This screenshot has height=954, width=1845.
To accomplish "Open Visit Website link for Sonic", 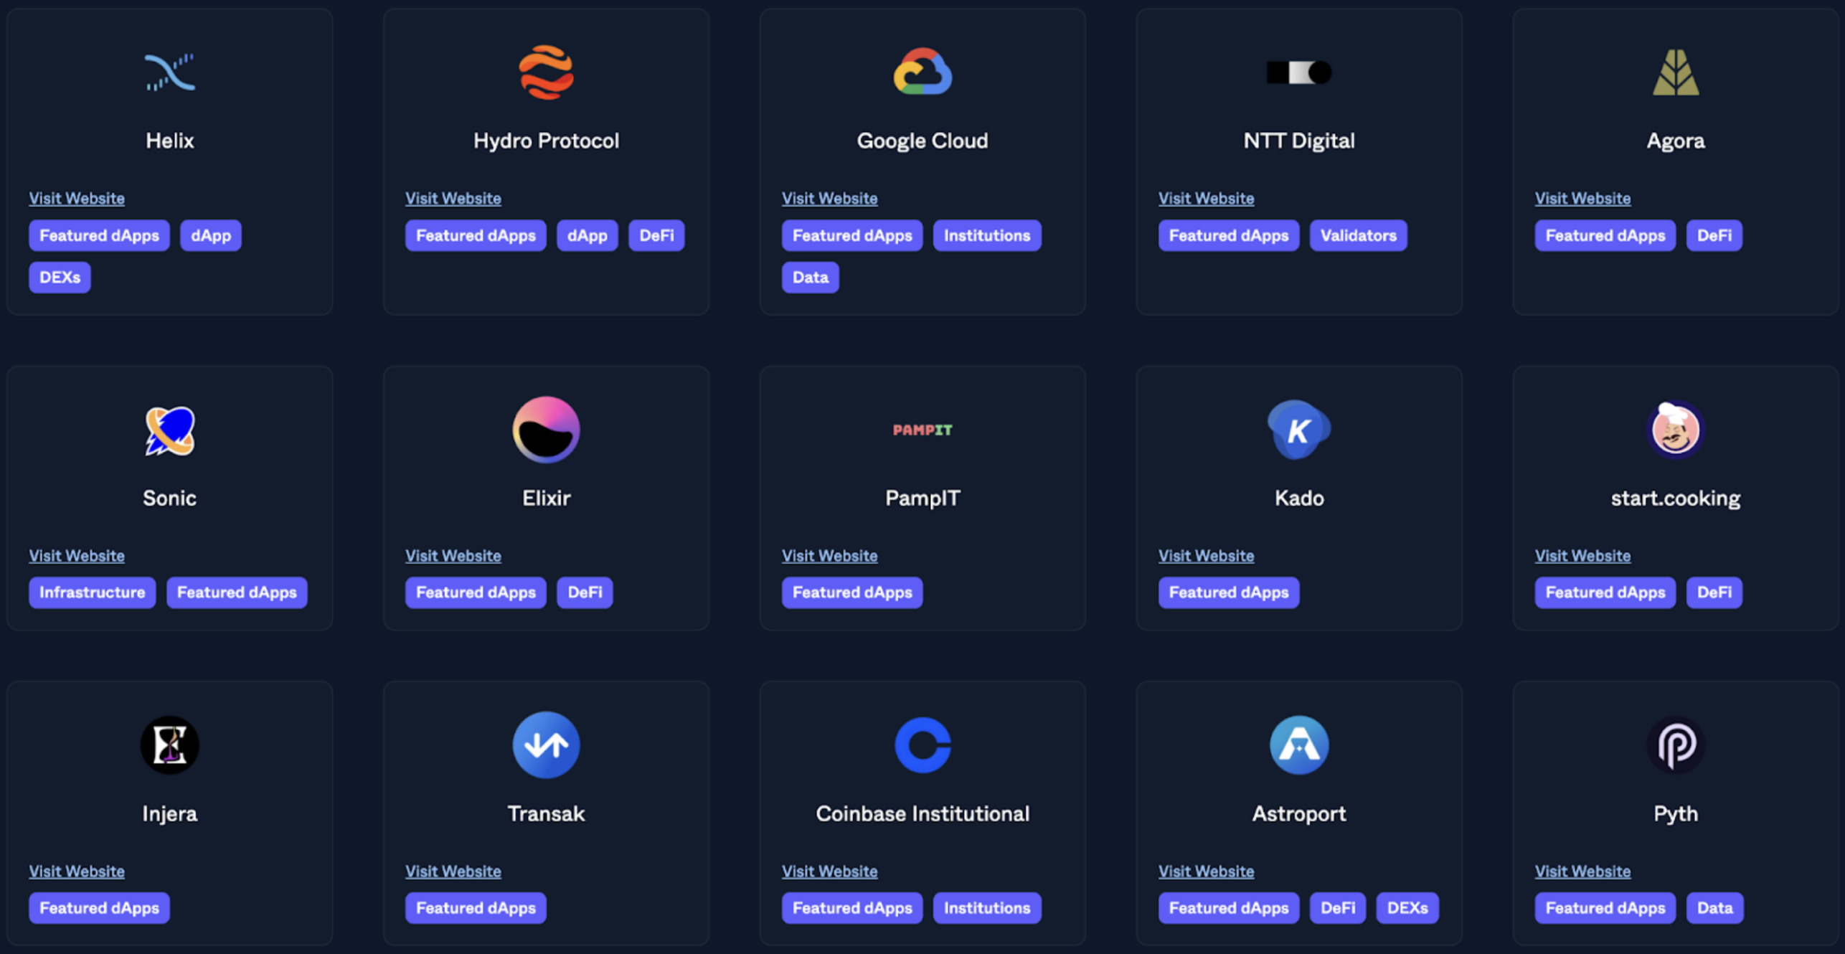I will (77, 555).
